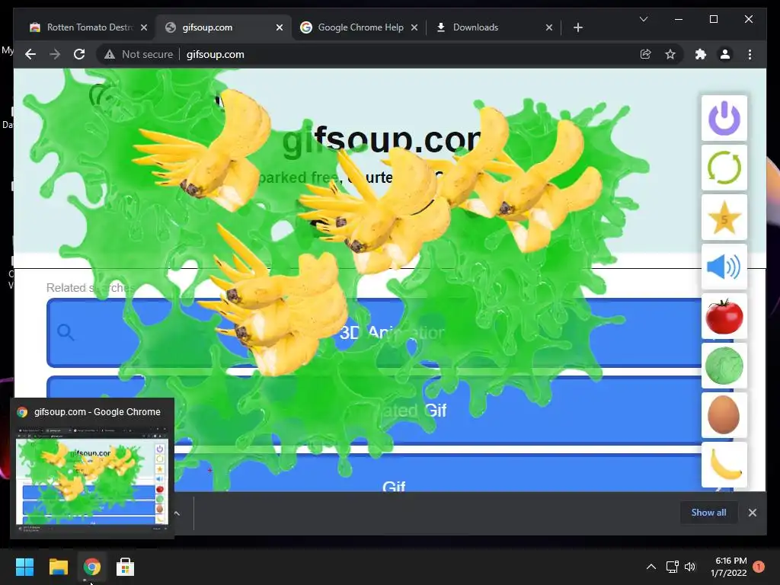
Task: Close the Downloads tab
Action: click(549, 27)
